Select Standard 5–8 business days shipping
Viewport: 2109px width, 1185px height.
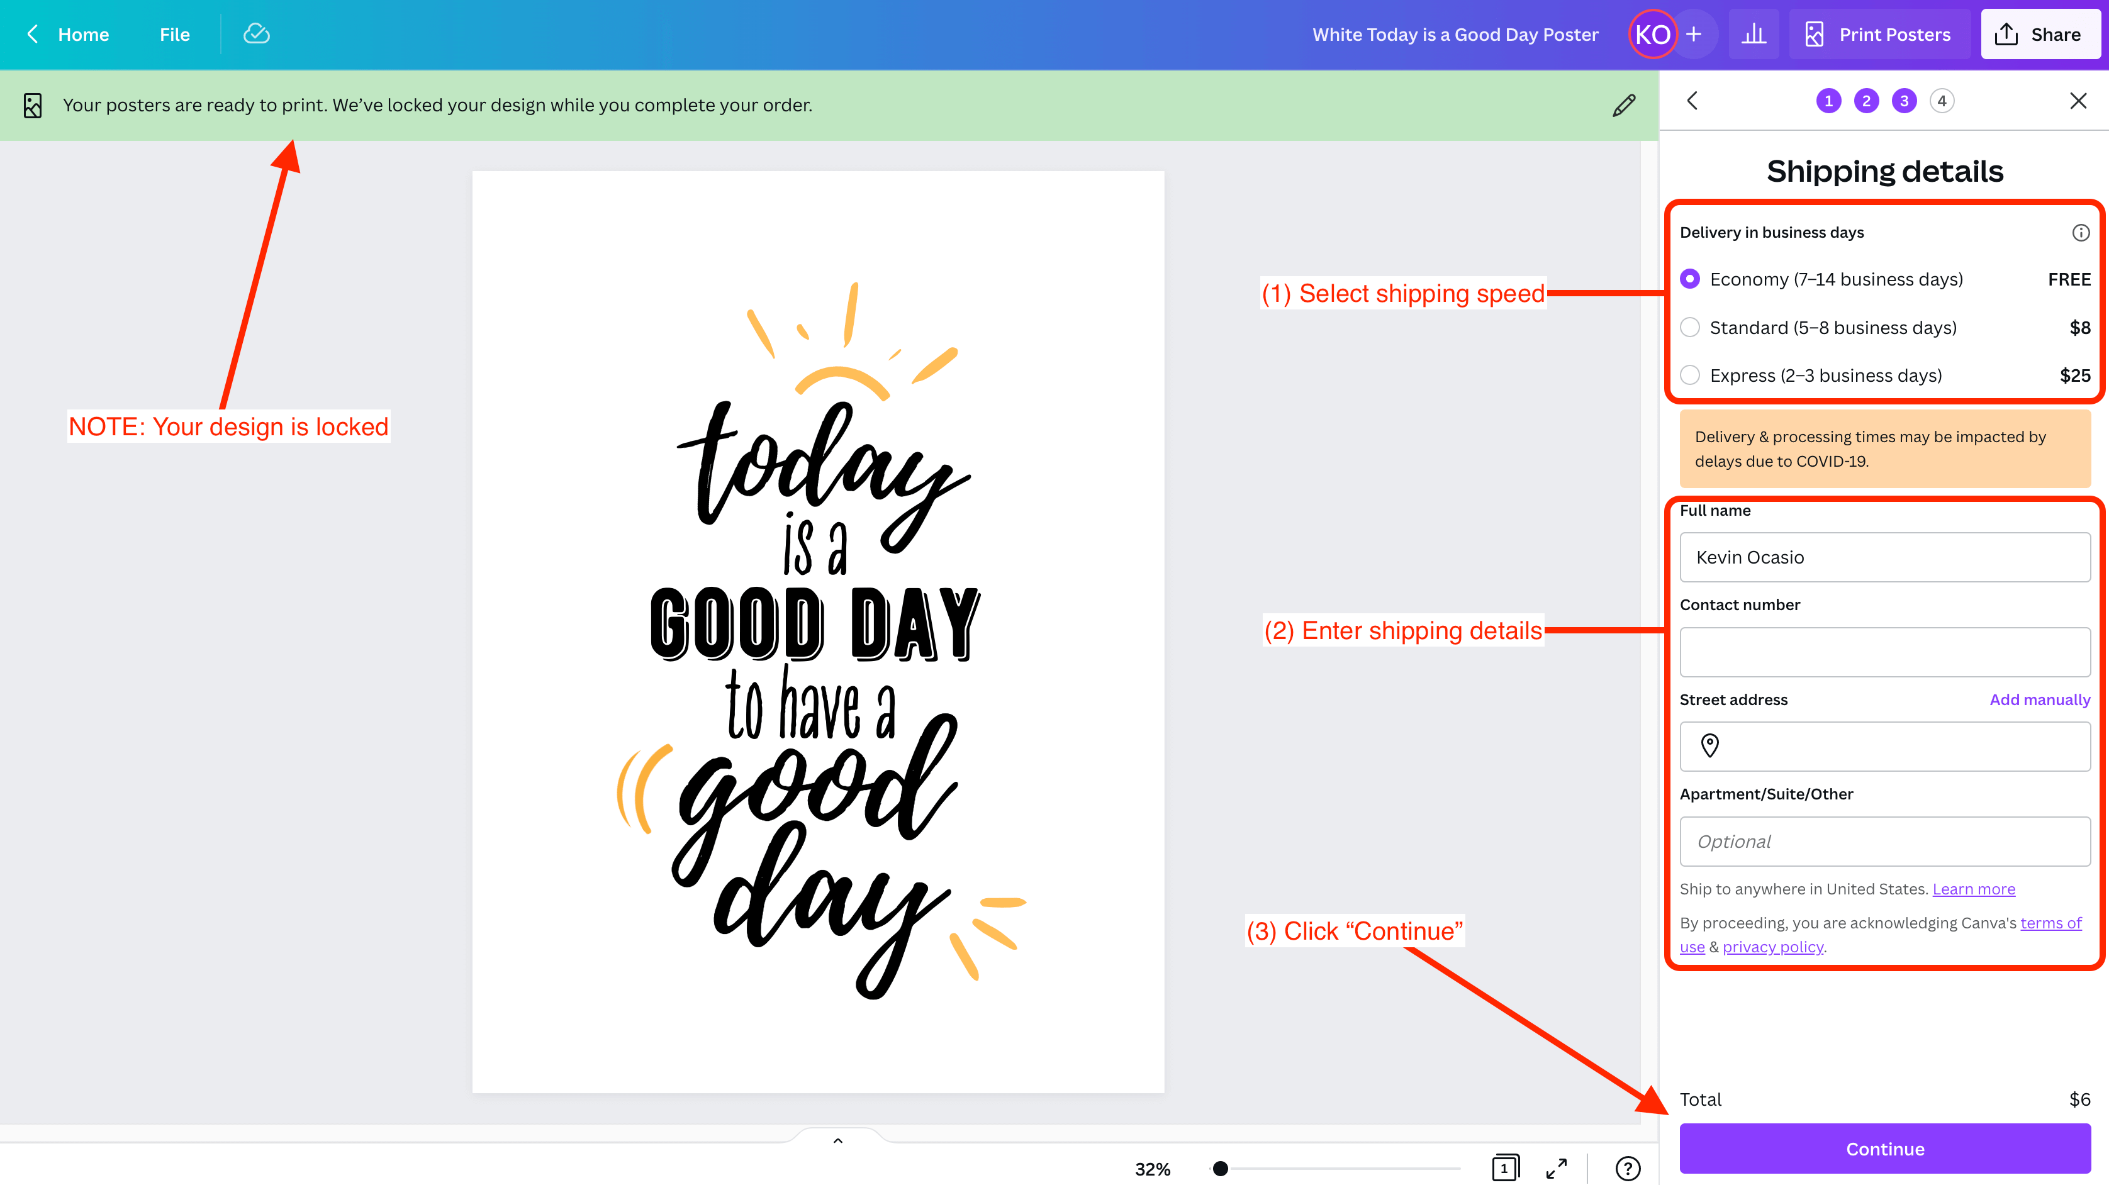click(1690, 327)
